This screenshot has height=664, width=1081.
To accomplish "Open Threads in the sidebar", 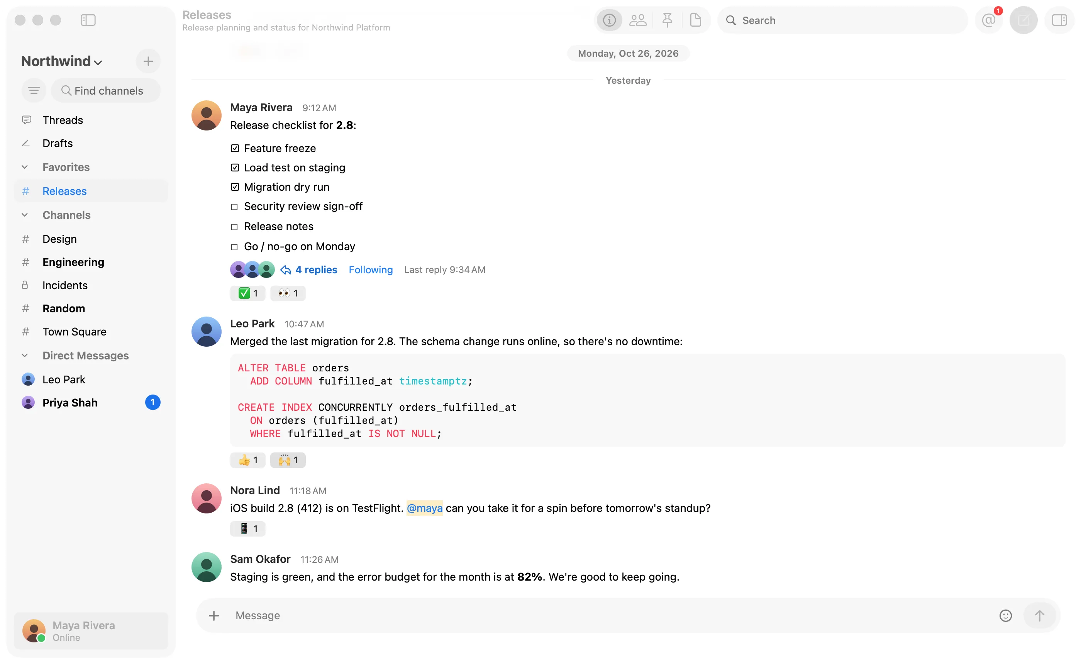I will pos(91,120).
